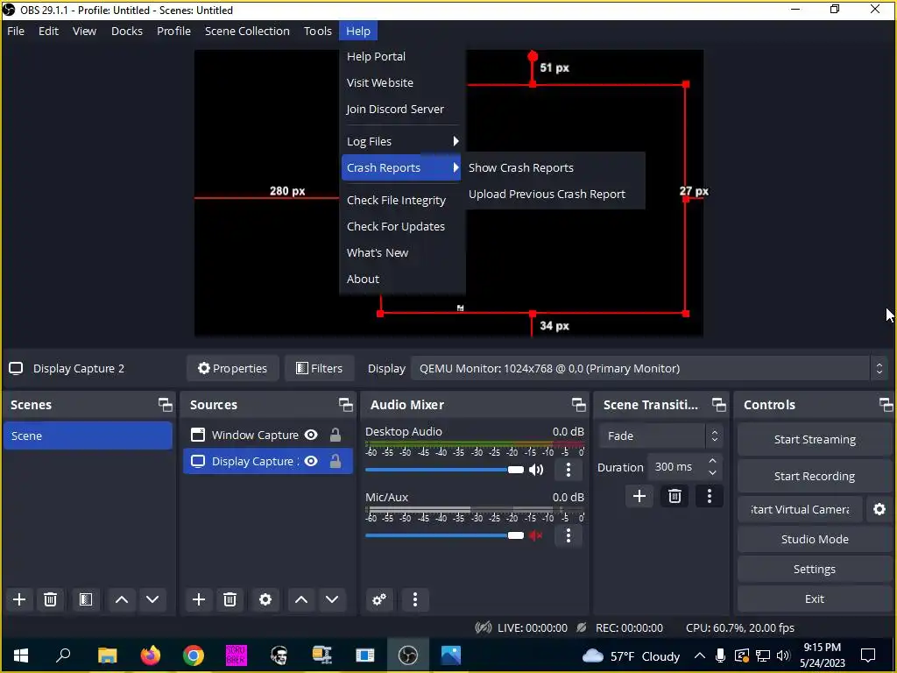Image resolution: width=897 pixels, height=673 pixels.
Task: Expand the Crash Reports submenu
Action: (x=402, y=167)
